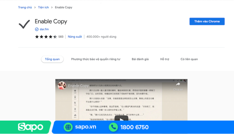
Task: Click the Enable Copy checkmark logo
Action: pos(24,24)
